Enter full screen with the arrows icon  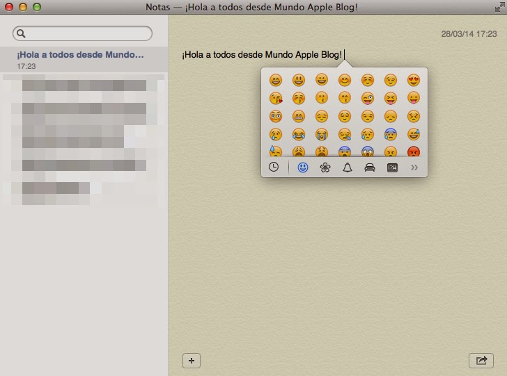pyautogui.click(x=499, y=7)
